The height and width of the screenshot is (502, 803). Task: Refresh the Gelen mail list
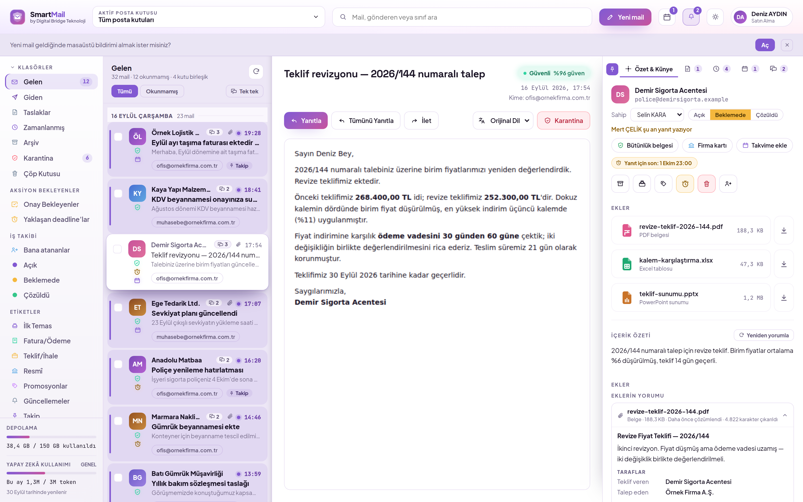click(256, 71)
